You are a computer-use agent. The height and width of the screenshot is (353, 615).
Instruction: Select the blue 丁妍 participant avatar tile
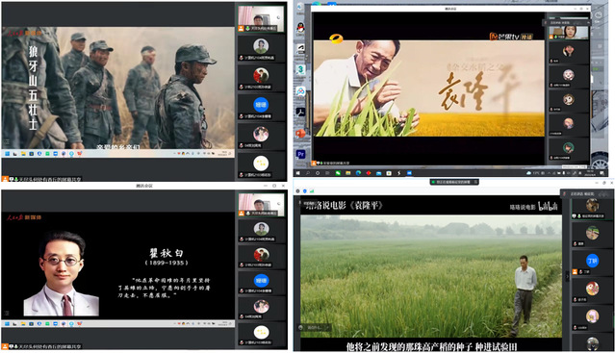[x=592, y=261]
